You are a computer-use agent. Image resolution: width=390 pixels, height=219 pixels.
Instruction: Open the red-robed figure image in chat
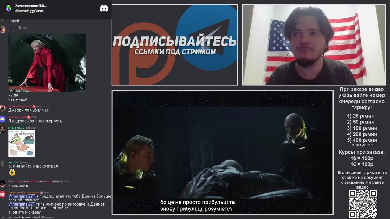point(47,62)
